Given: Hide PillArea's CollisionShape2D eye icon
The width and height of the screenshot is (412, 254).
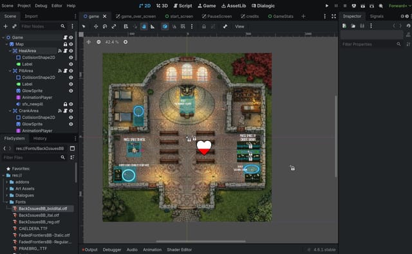Looking at the screenshot, I should click(71, 77).
